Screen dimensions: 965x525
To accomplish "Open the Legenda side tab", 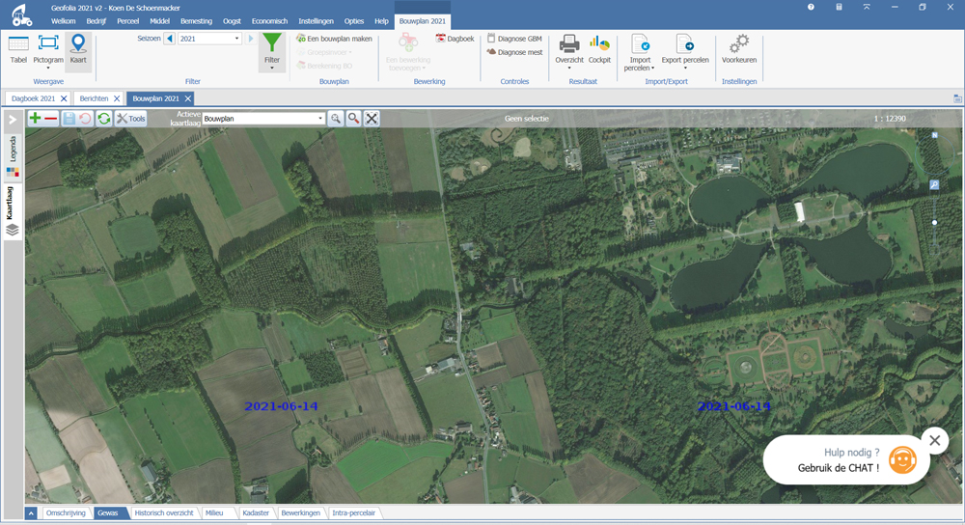I will (x=13, y=156).
